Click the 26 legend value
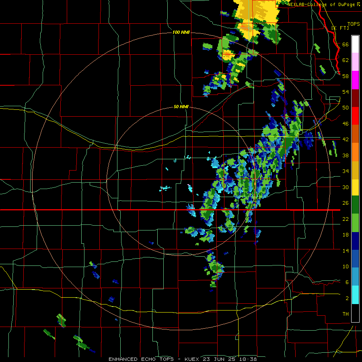The width and height of the screenshot is (362, 362). point(346,203)
